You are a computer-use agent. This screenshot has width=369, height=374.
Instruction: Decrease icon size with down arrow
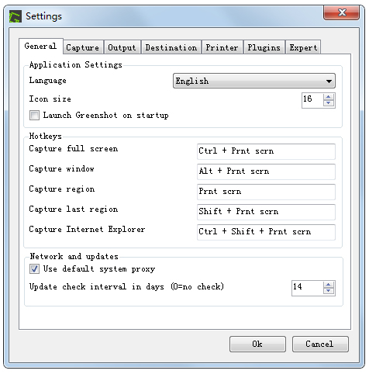pyautogui.click(x=329, y=103)
